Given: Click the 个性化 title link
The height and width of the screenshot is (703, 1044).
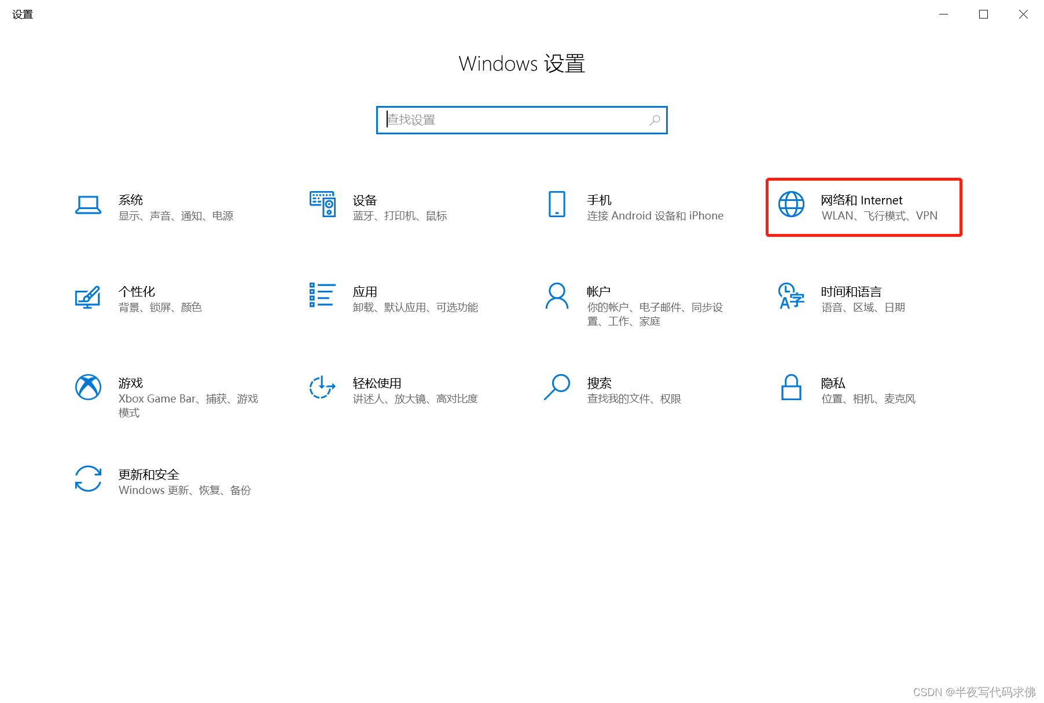Looking at the screenshot, I should pyautogui.click(x=137, y=291).
